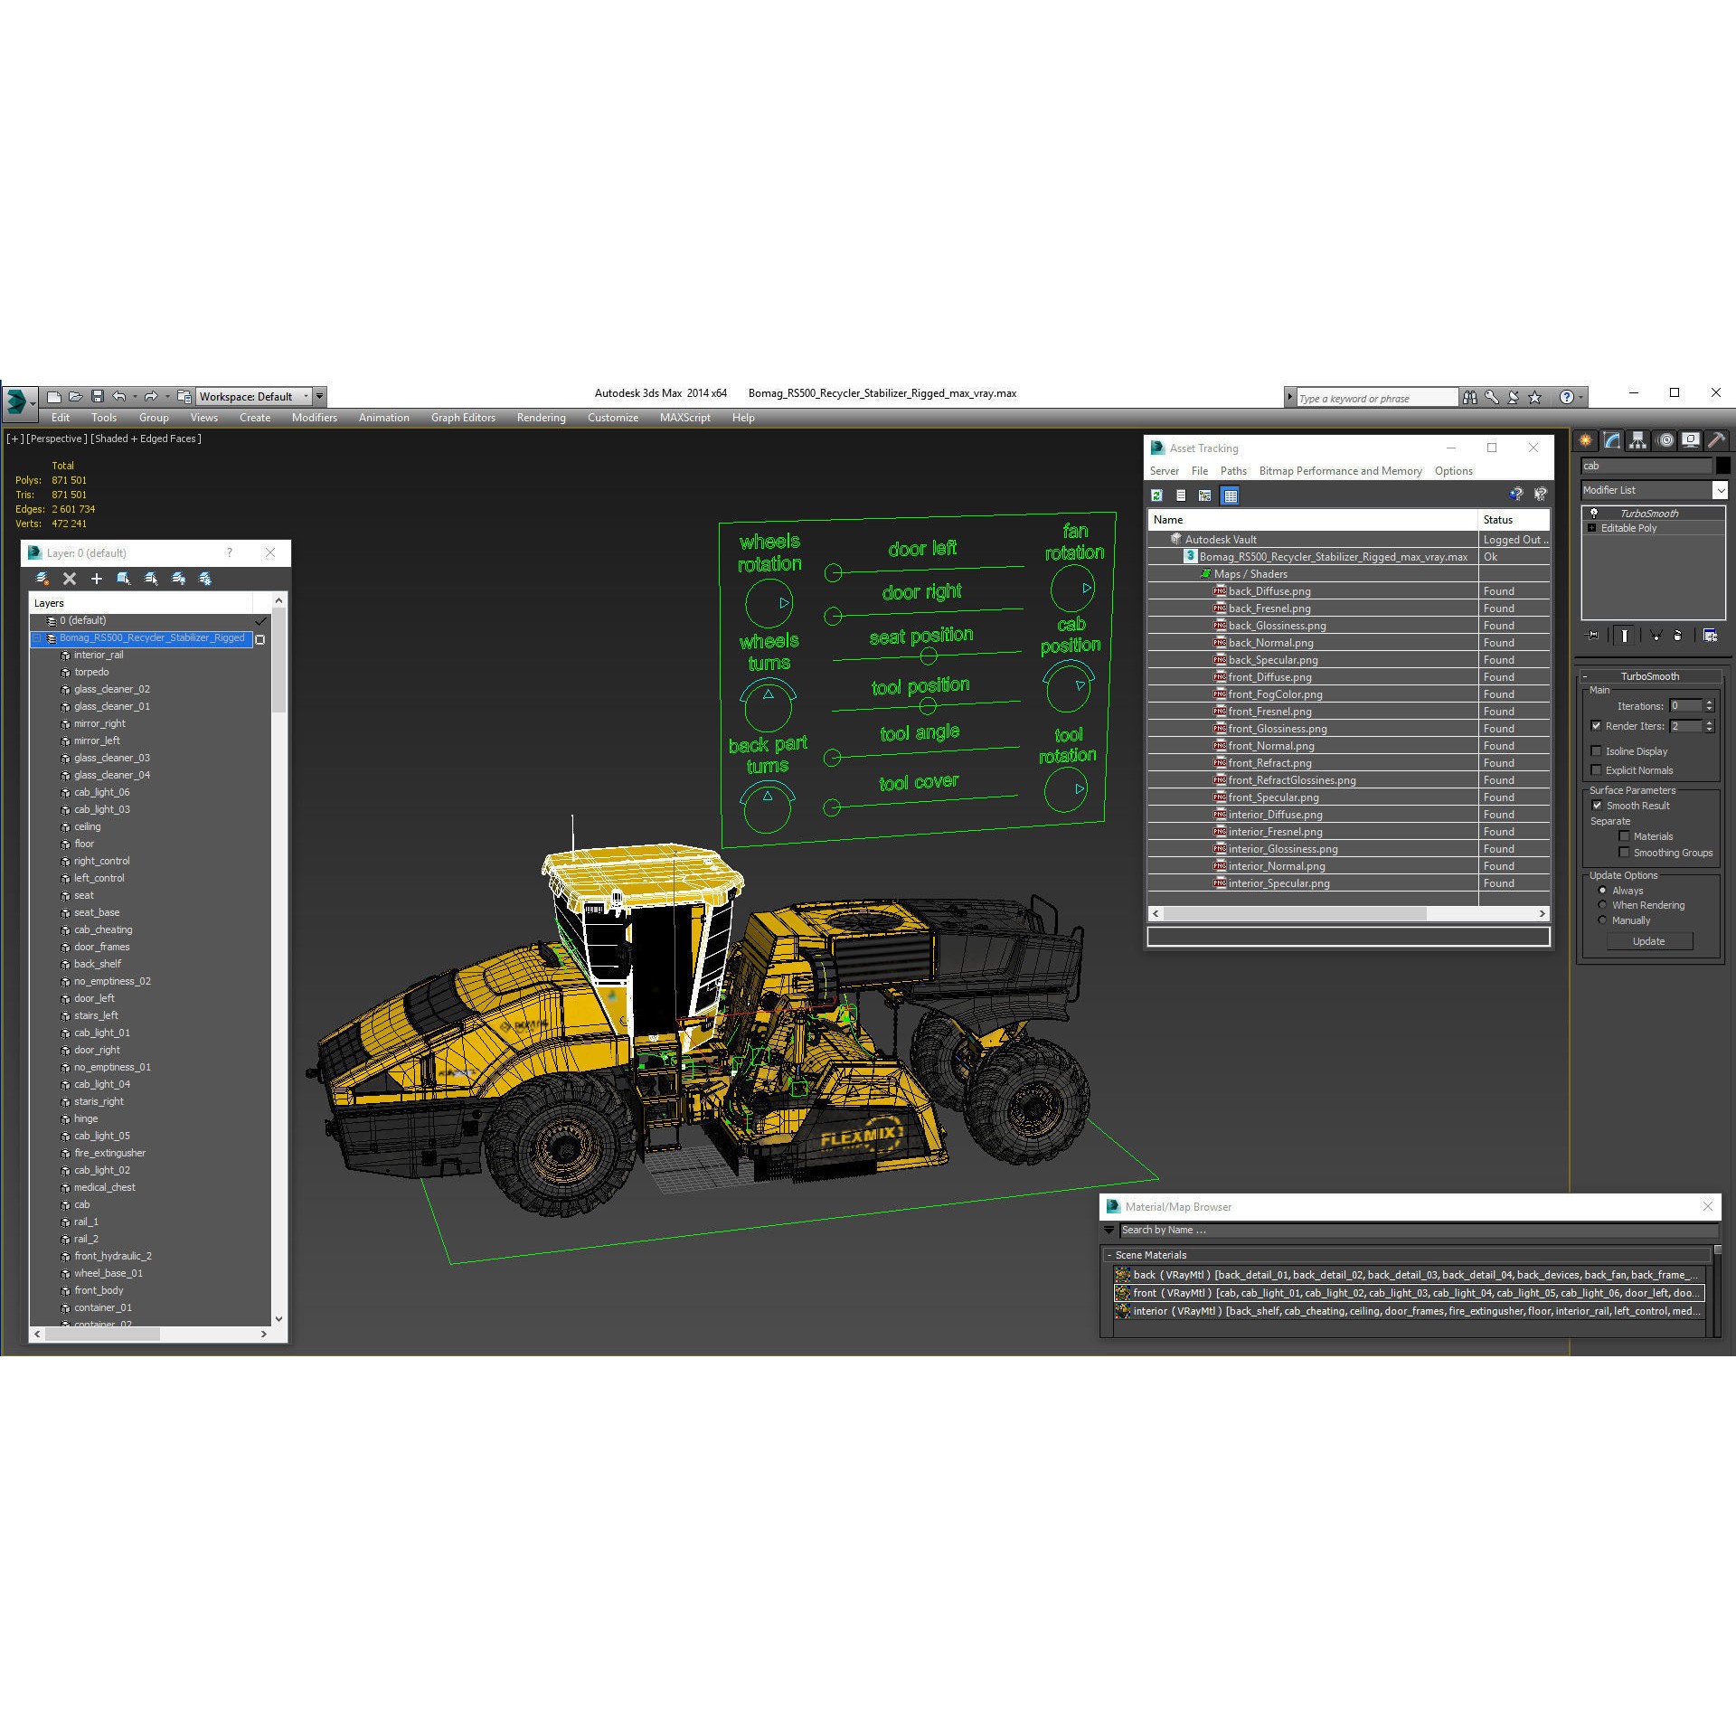Screen dimensions: 1736x1736
Task: Open the Utilities panel hammer icon
Action: tap(1716, 440)
